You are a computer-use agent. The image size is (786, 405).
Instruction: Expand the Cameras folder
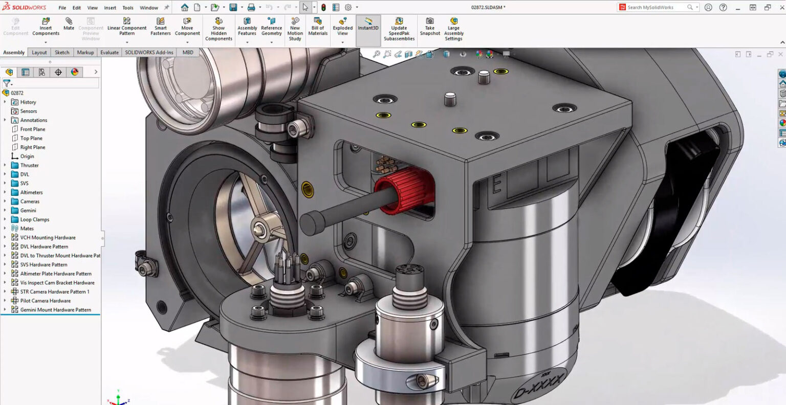click(5, 201)
